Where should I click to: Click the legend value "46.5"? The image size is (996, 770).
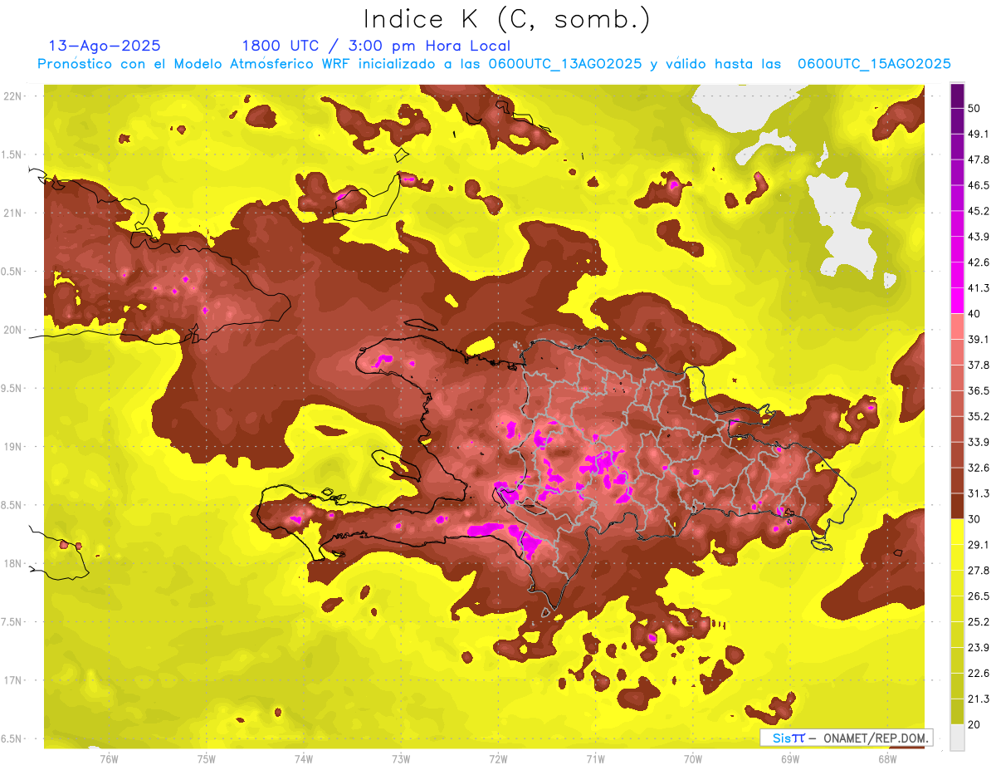pyautogui.click(x=978, y=185)
